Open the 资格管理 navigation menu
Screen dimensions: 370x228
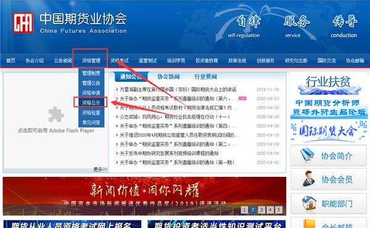click(91, 60)
